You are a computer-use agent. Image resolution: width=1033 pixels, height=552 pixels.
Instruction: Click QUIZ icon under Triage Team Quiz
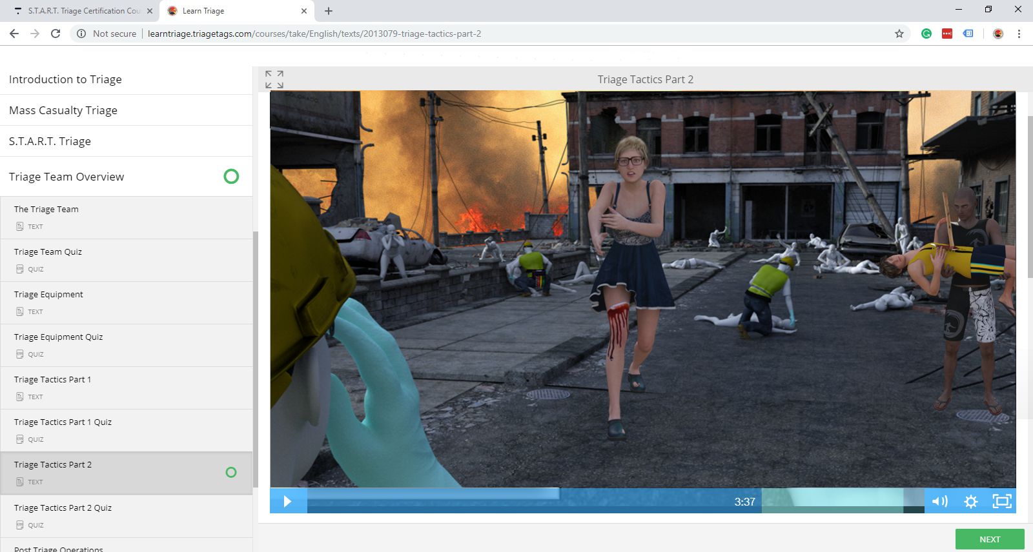point(19,269)
